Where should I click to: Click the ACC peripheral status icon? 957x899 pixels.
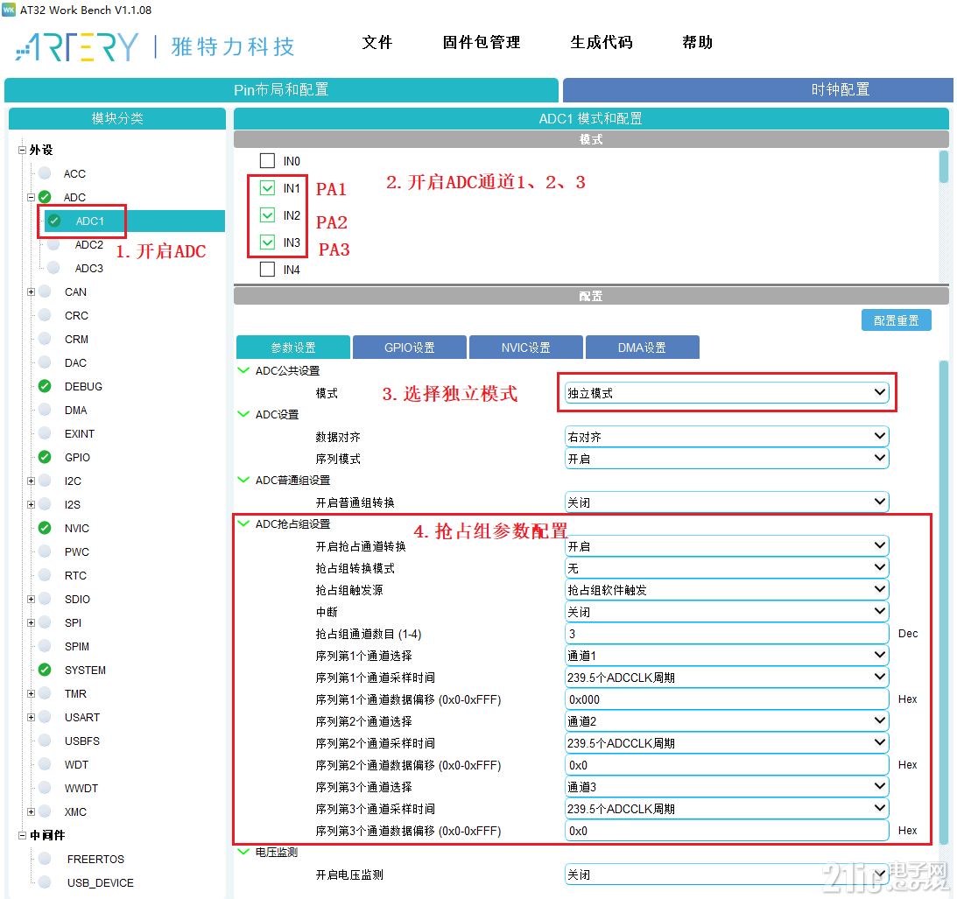[x=45, y=172]
